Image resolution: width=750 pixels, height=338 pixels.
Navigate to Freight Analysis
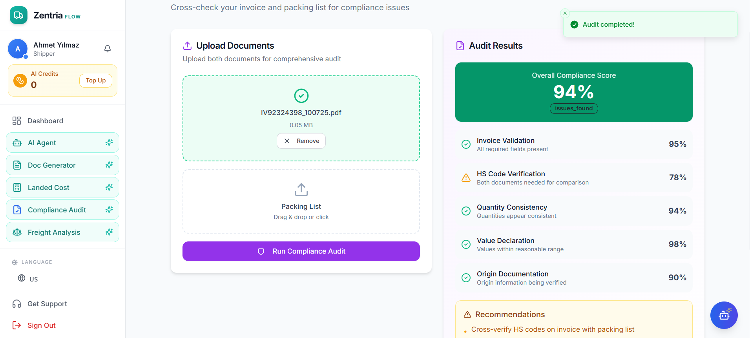pyautogui.click(x=62, y=232)
